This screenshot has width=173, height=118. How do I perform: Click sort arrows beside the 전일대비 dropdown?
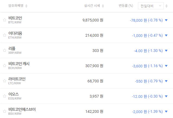(x=166, y=6)
